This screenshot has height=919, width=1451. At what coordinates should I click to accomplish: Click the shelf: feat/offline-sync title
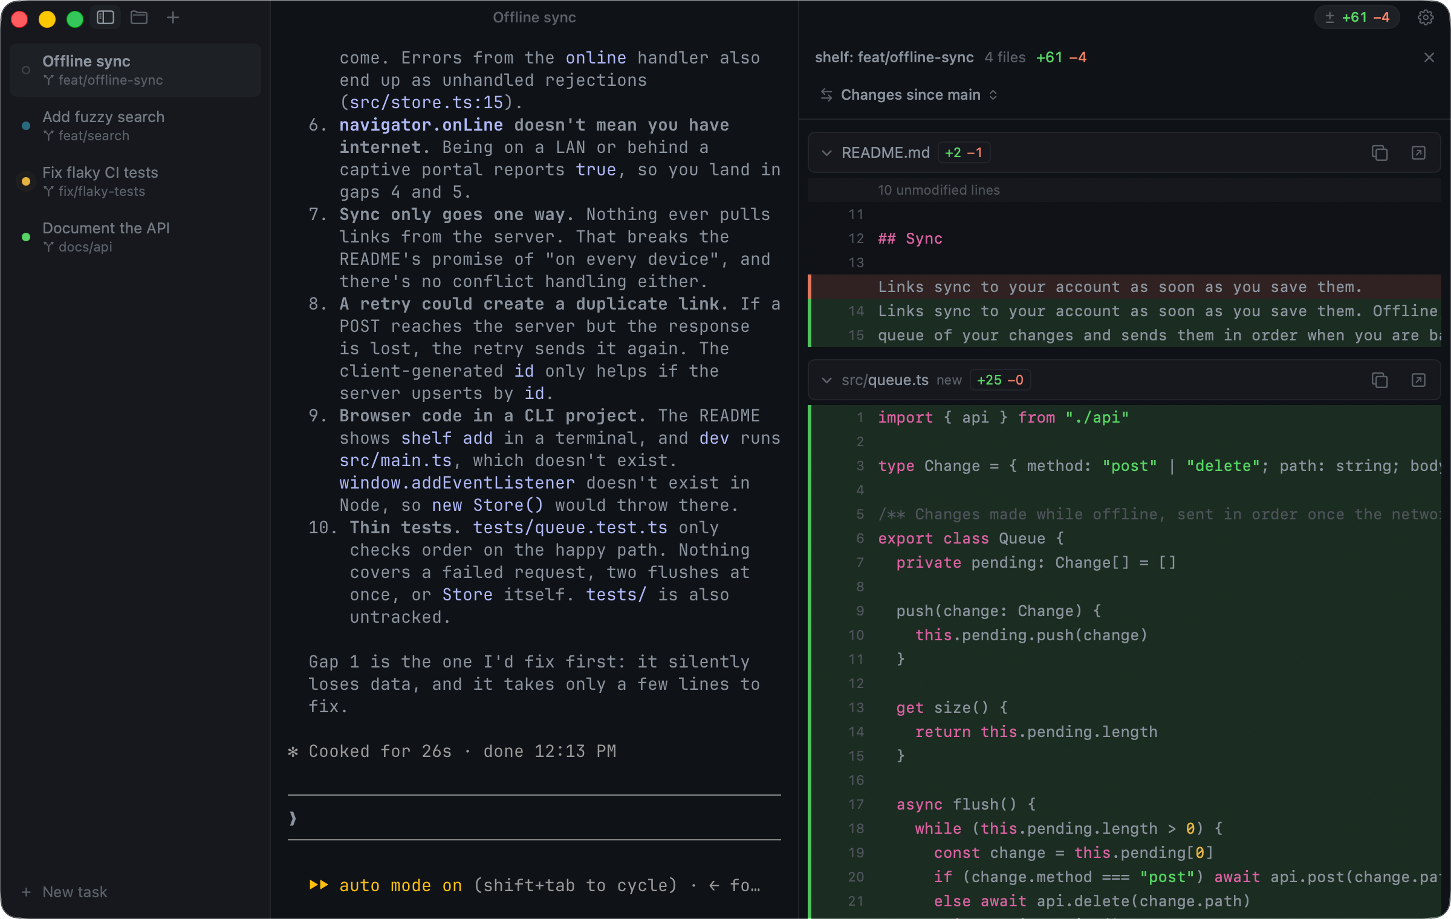(x=894, y=57)
